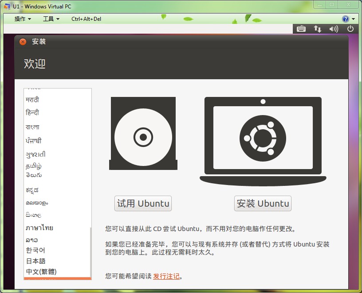Select ಕನ್ನಡ in the language list
This screenshot has height=293, width=362.
pyautogui.click(x=57, y=190)
